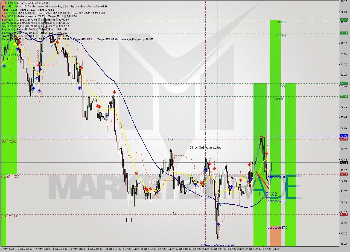Click the Target1 label on green bar
The image size is (350, 252).
[x=279, y=98]
